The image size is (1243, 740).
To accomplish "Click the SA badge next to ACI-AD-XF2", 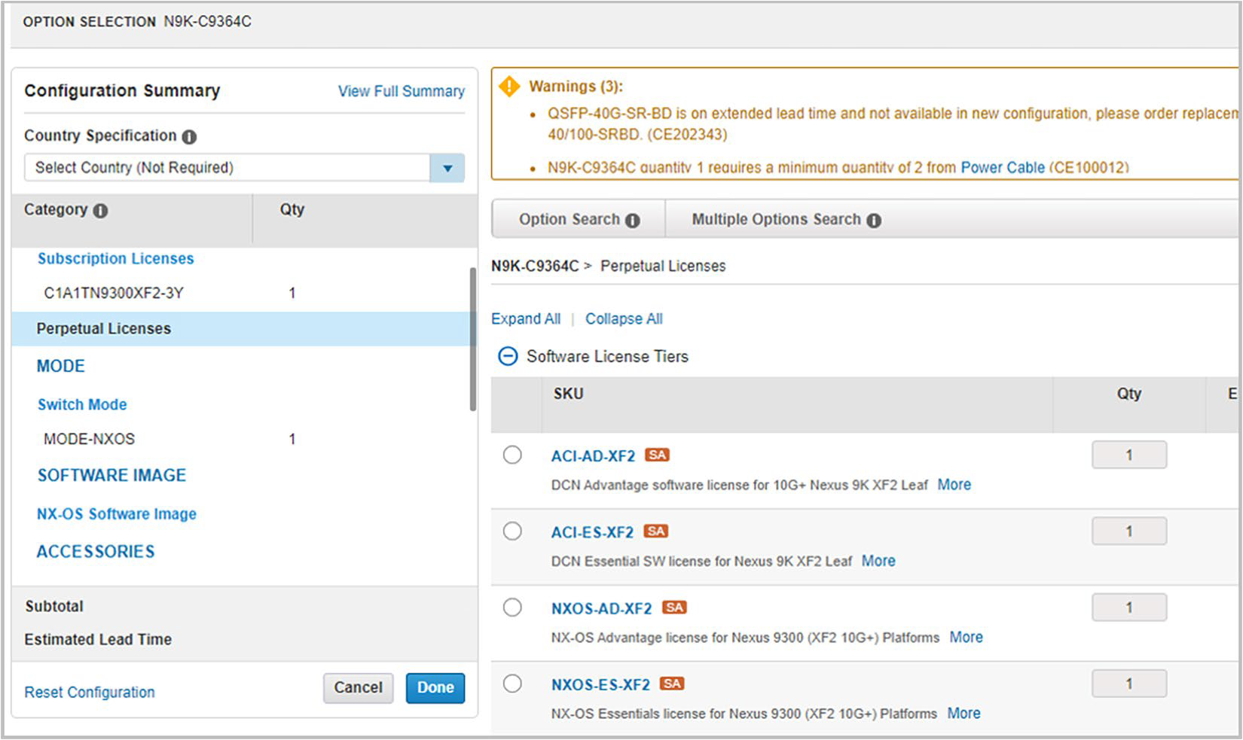I will [658, 455].
